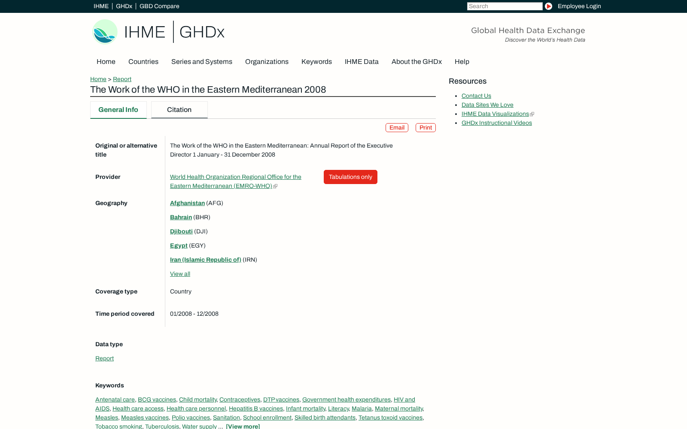687x429 pixels.
Task: Switch to the Citation tab
Action: [179, 110]
